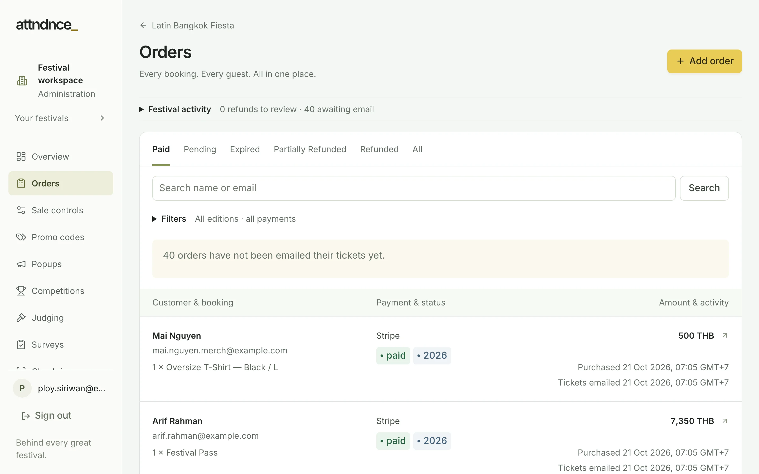Viewport: 759px width, 474px height.
Task: Switch to the Paid tab
Action: pos(161,150)
